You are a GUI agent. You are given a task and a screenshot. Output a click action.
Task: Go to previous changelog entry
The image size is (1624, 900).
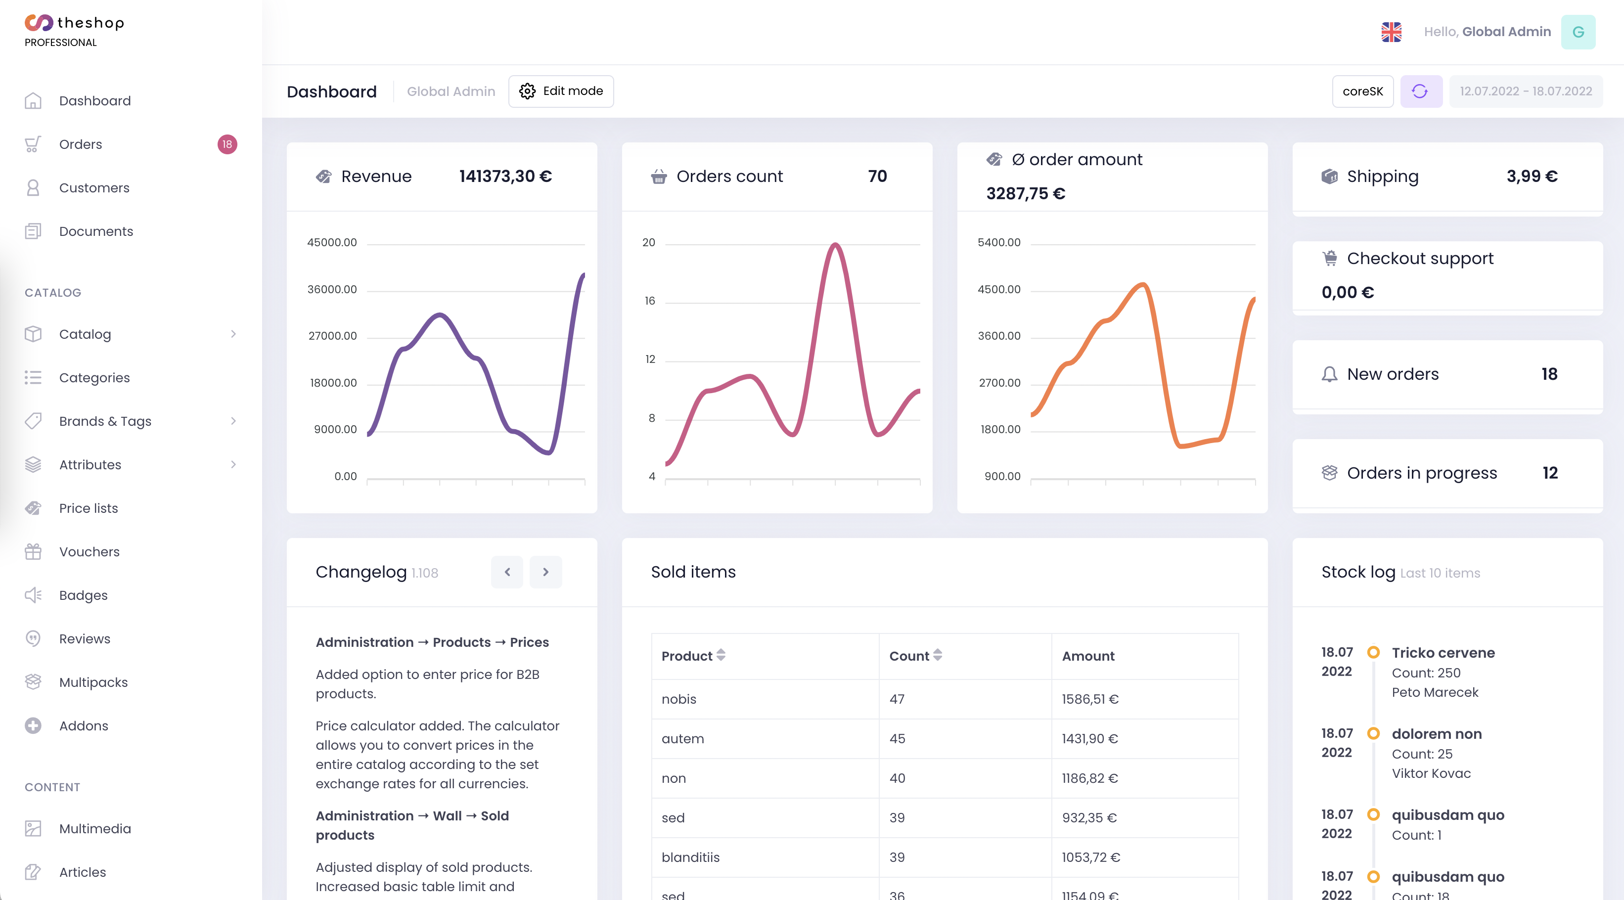(507, 572)
